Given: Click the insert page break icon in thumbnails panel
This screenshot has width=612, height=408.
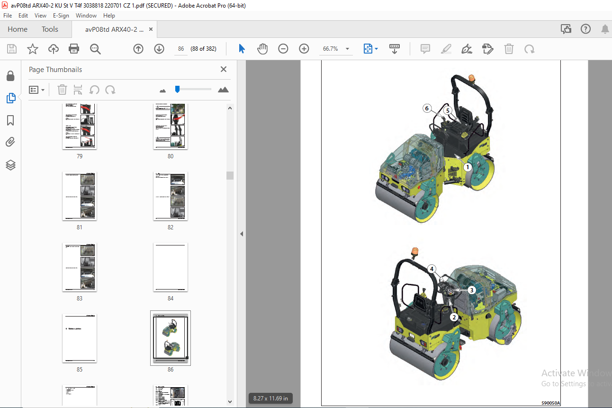Looking at the screenshot, I should tap(78, 90).
